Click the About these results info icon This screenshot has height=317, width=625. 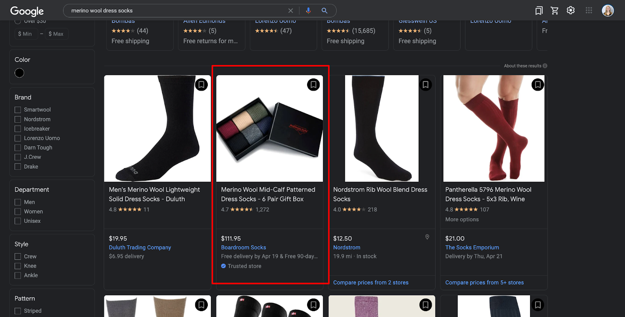tap(545, 66)
